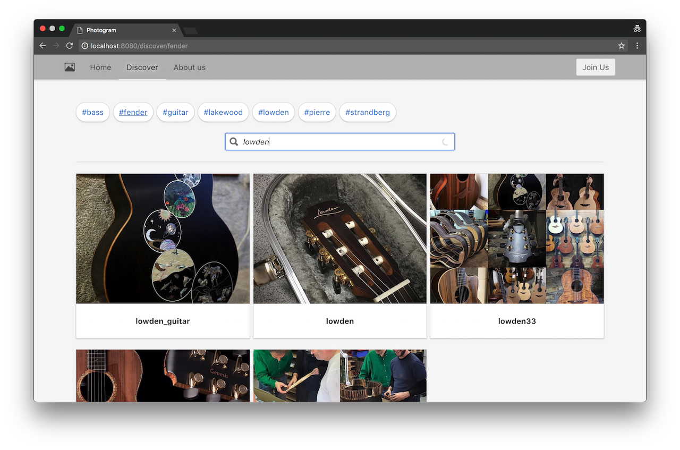Select the #lowden tag
The width and height of the screenshot is (680, 450).
274,112
